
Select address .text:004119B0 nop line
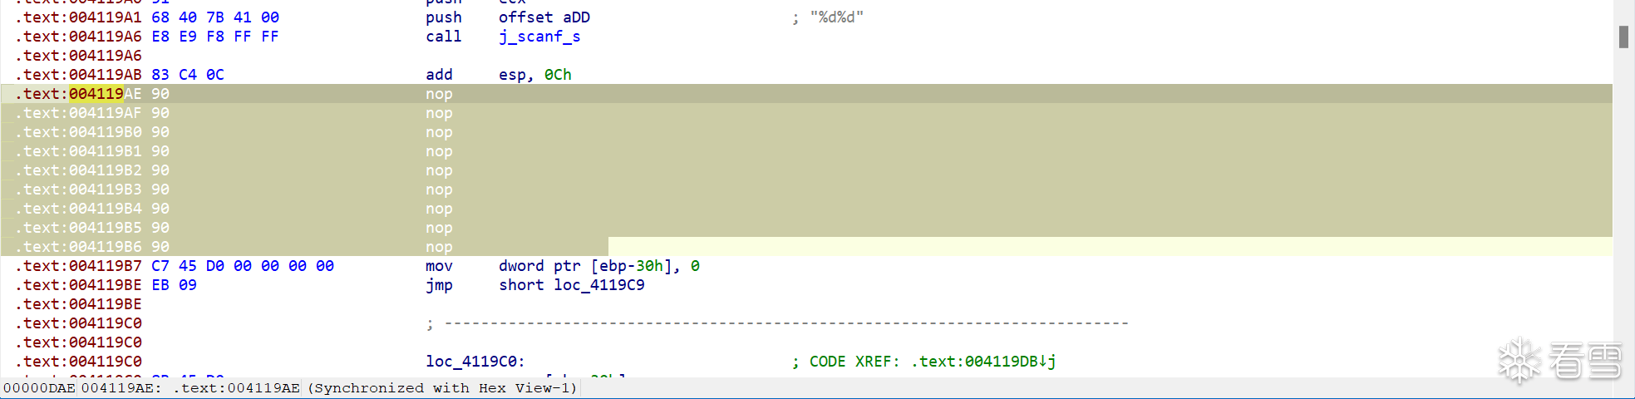(806, 132)
